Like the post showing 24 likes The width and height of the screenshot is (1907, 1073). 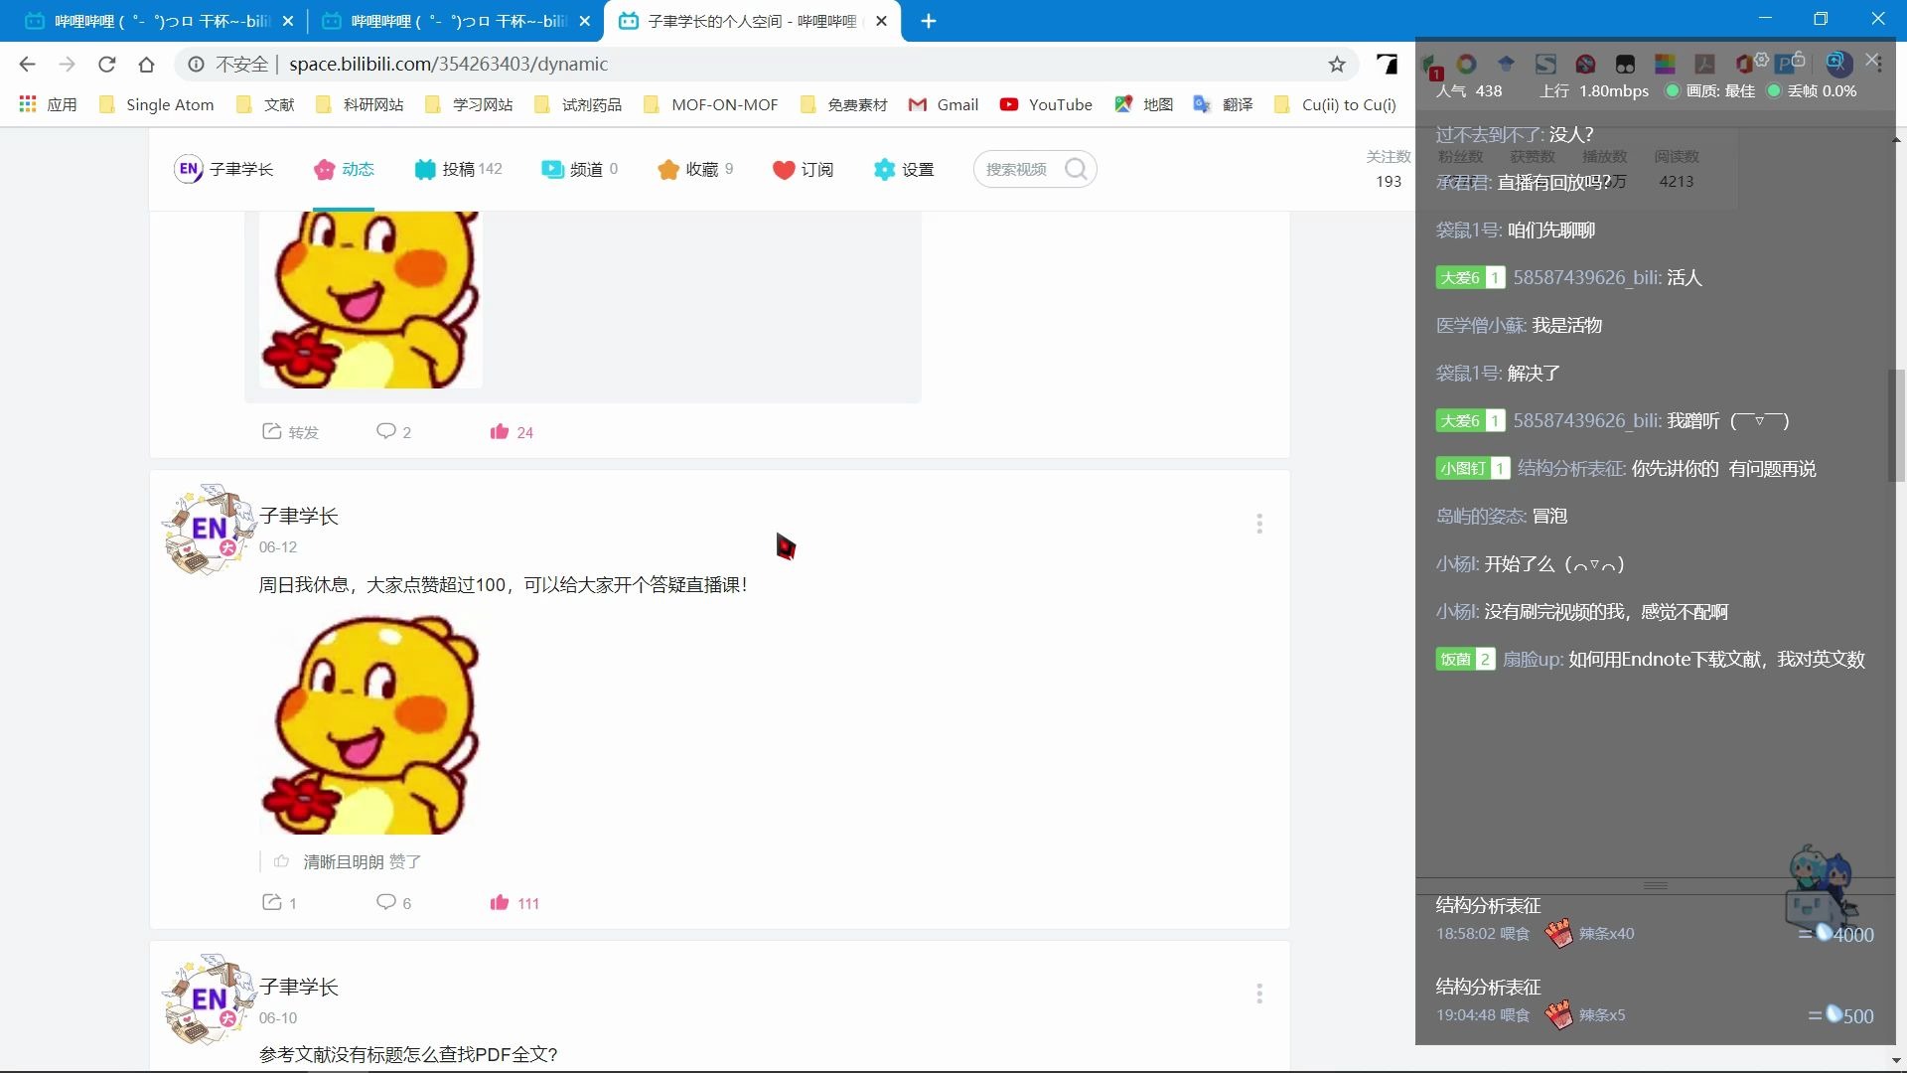500,431
